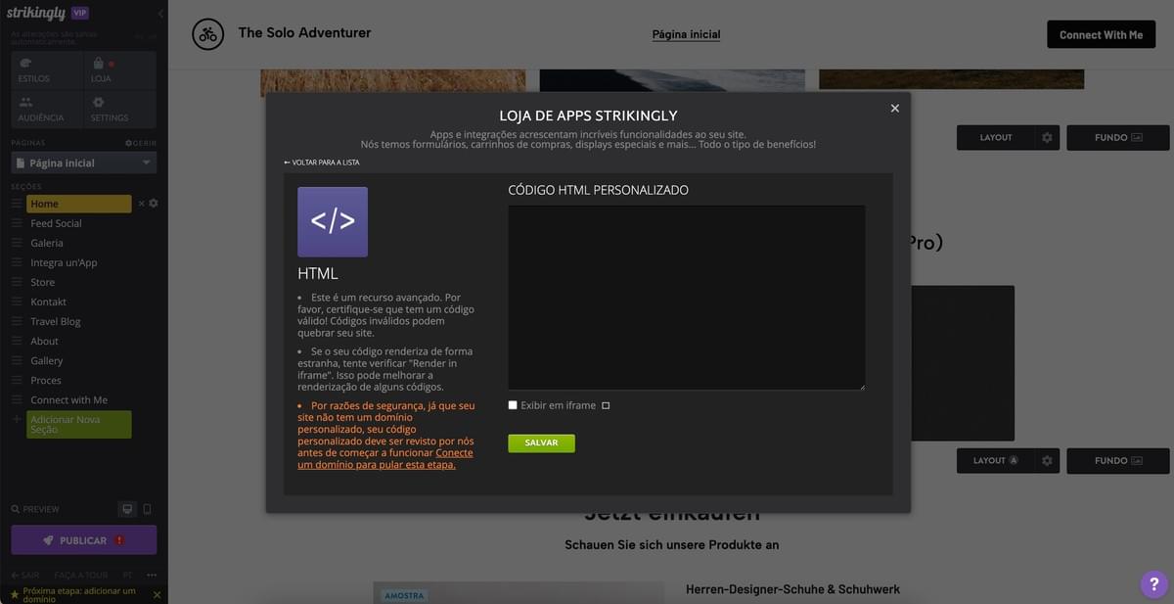
Task: Collapse the sidebar with the top chevron
Action: (159, 14)
